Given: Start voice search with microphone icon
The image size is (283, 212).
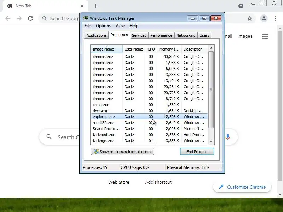Looking at the screenshot, I should click(x=227, y=137).
